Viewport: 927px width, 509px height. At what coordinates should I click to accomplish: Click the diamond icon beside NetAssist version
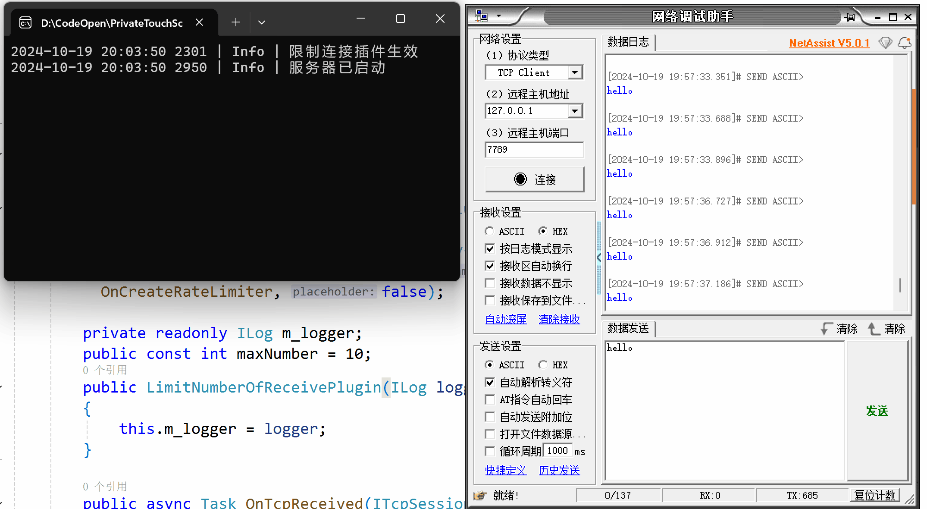point(885,43)
